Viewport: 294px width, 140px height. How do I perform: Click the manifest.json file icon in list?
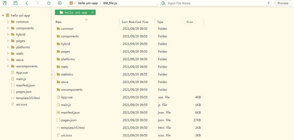point(58,112)
